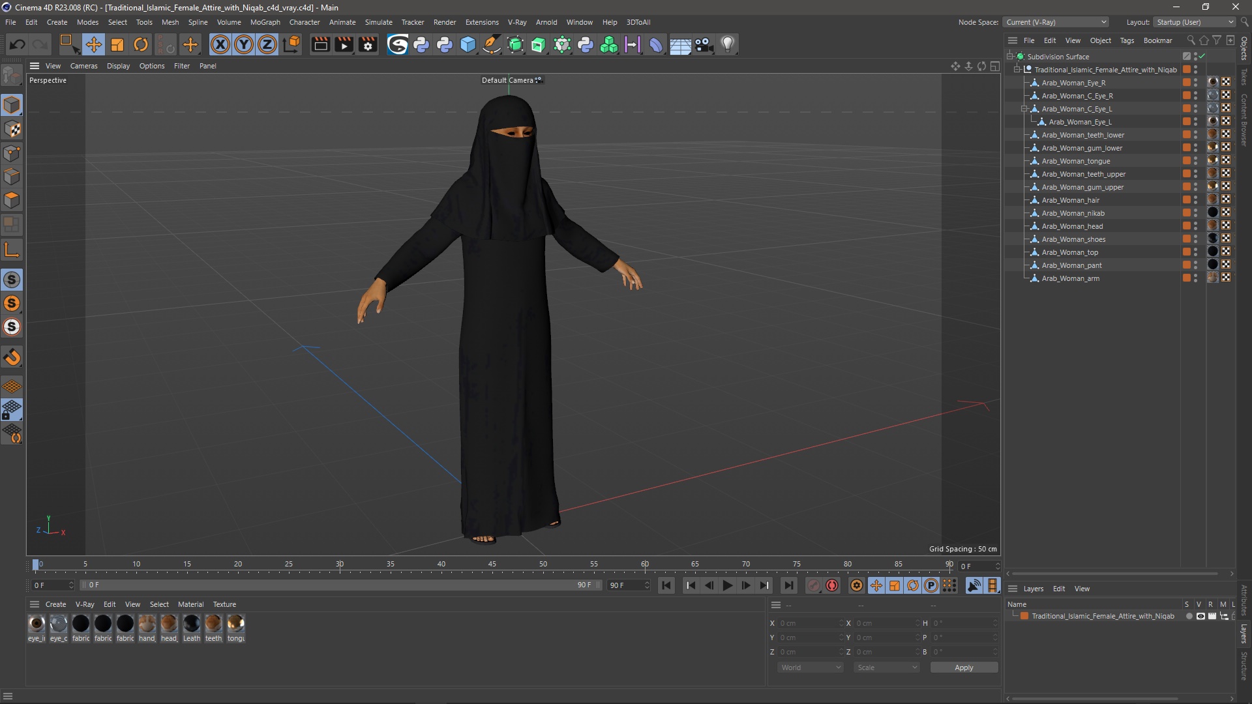Screen dimensions: 1252x704
Task: Toggle visibility dots of Arab_Woman_top
Action: click(1195, 252)
